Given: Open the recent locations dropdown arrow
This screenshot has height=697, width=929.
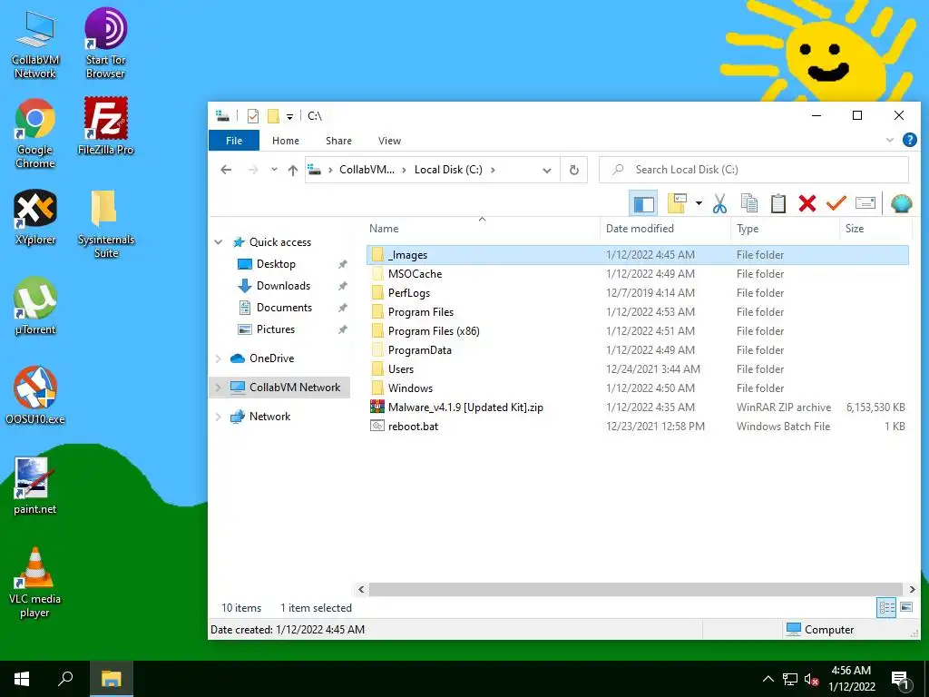Looking at the screenshot, I should click(274, 170).
